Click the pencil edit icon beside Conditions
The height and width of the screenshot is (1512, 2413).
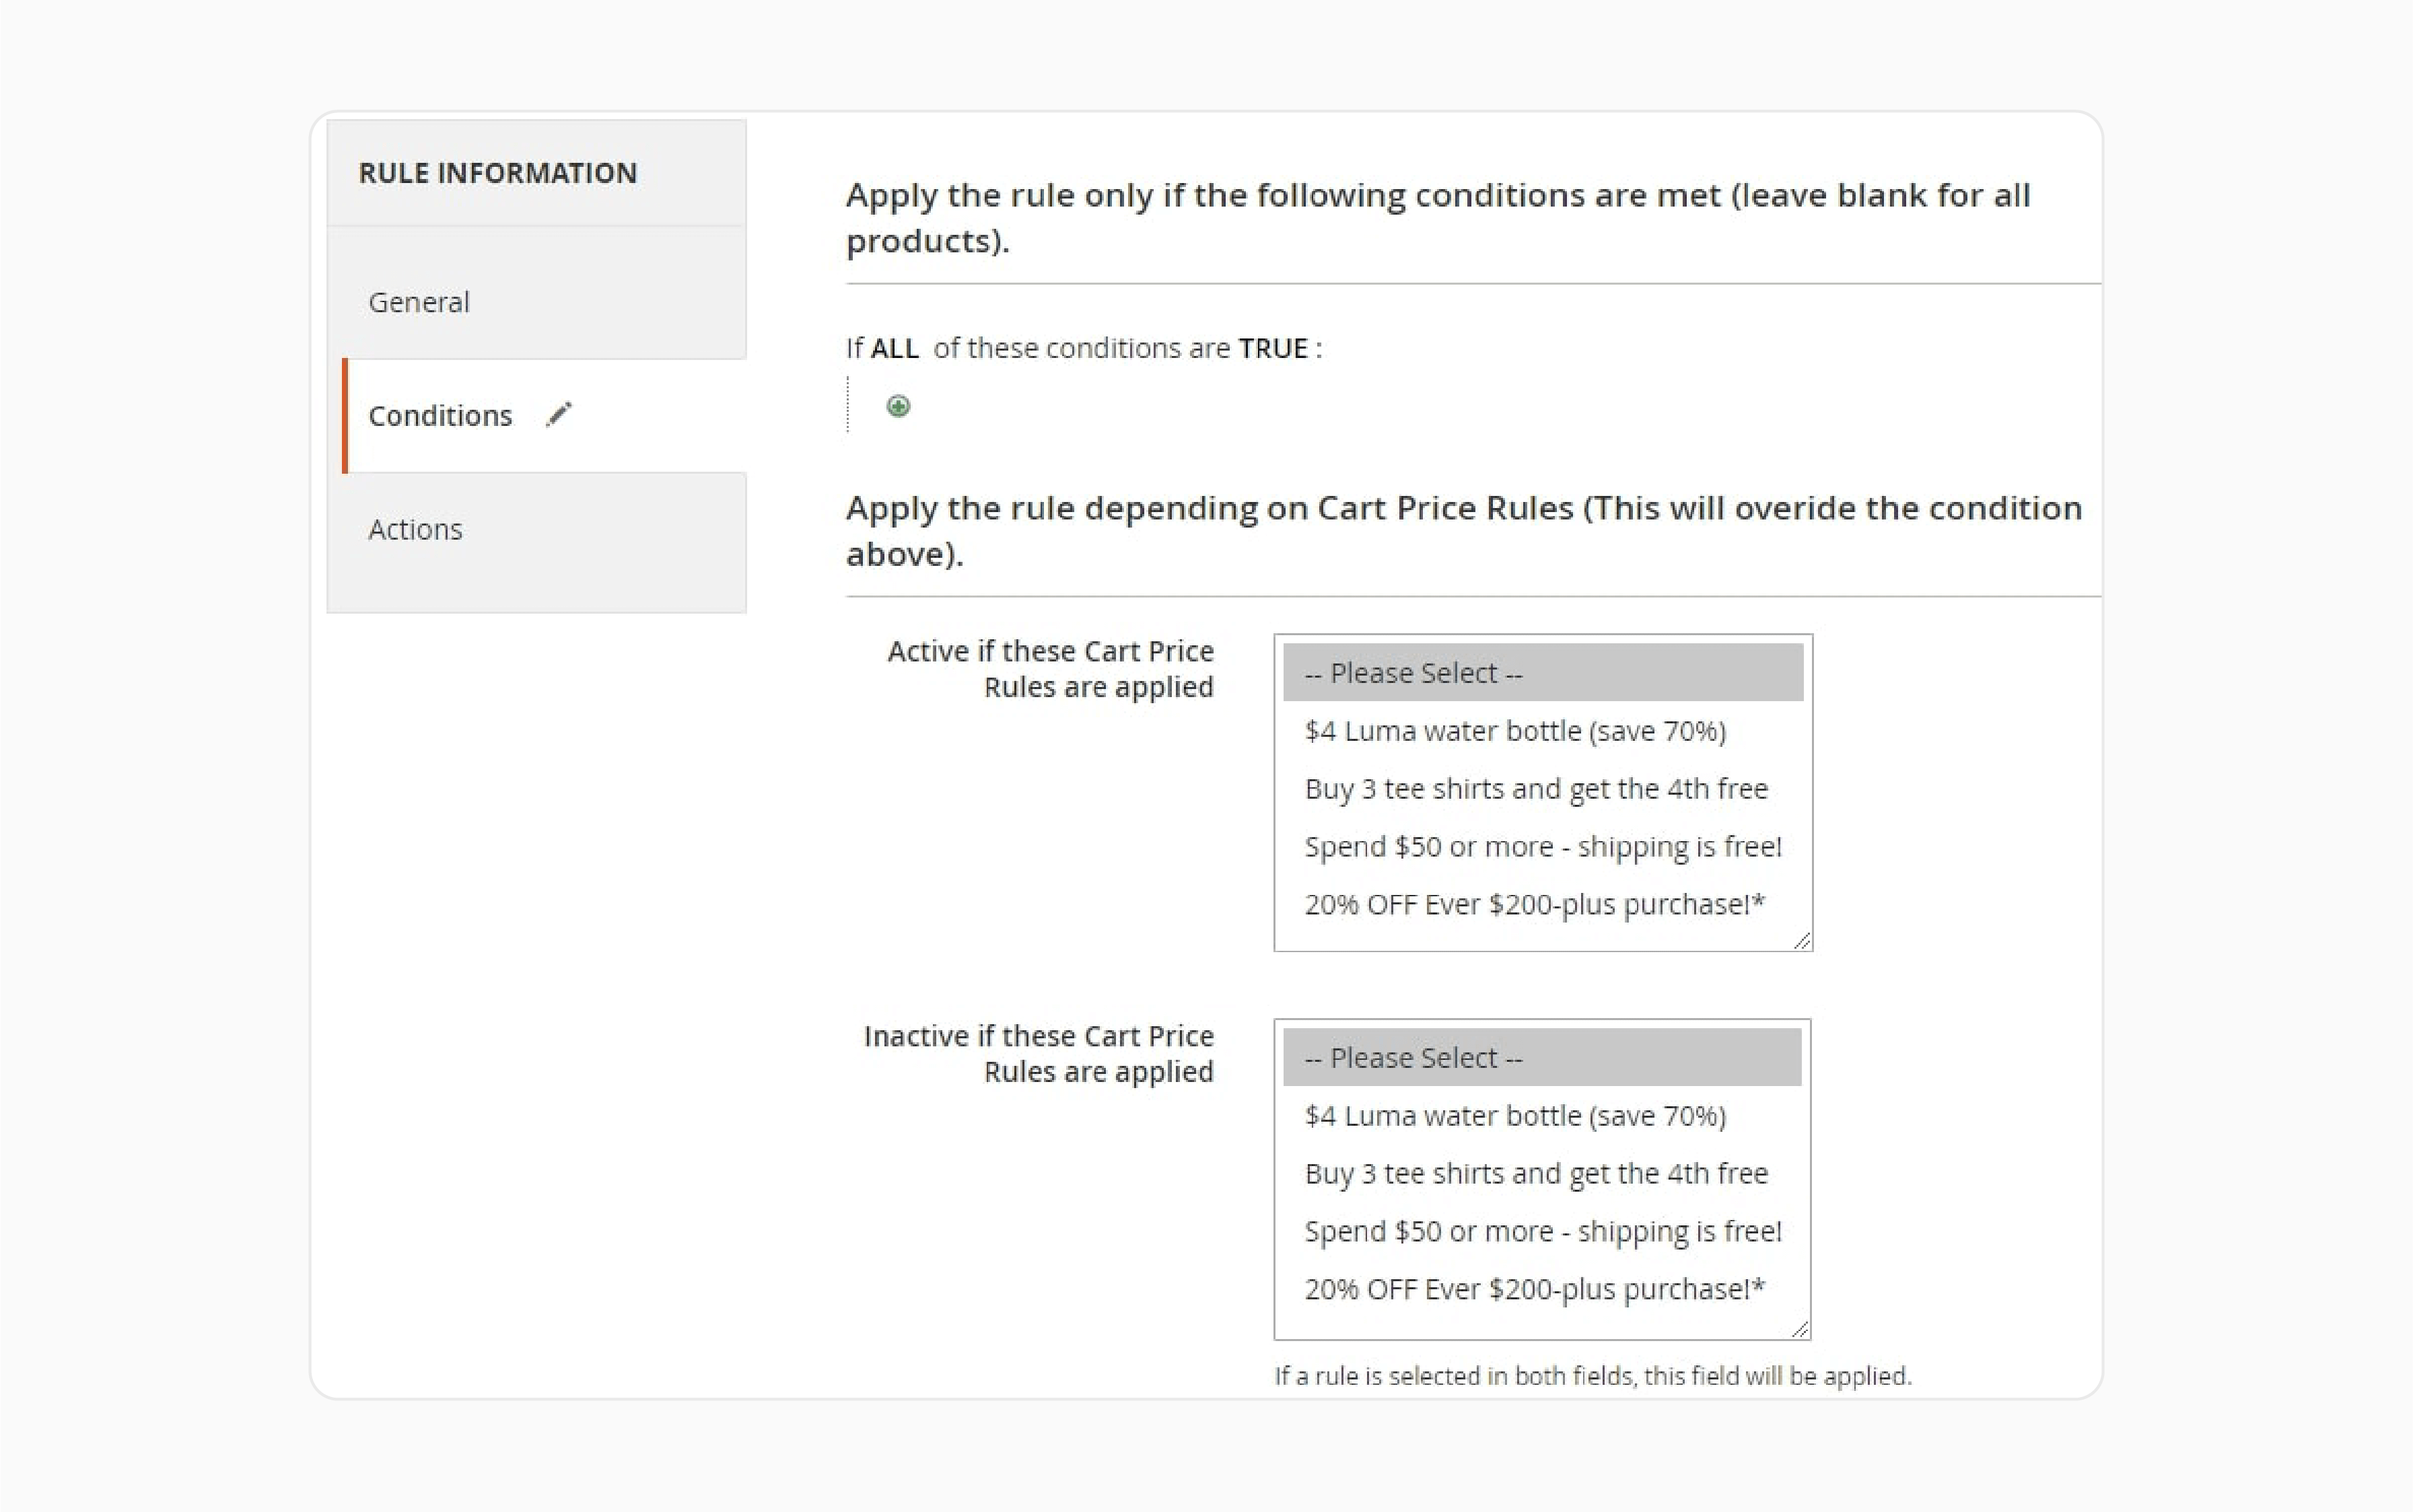tap(559, 414)
